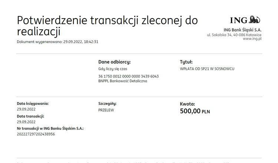Image resolution: width=278 pixels, height=163 pixels.
Task: Select the Sokolska 34 Katowice address line
Action: pos(234,35)
